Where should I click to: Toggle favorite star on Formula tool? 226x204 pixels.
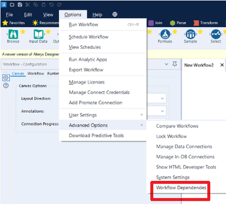[x=175, y=32]
